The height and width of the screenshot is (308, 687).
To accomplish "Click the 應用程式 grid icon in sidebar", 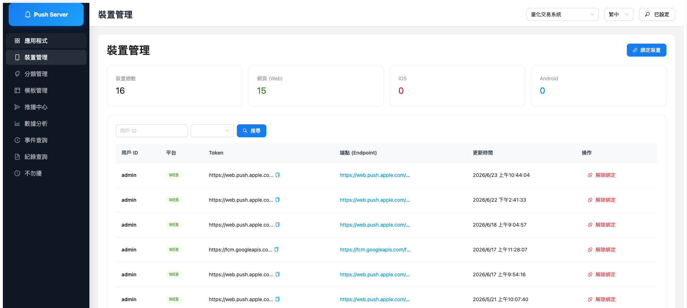I will pos(17,41).
